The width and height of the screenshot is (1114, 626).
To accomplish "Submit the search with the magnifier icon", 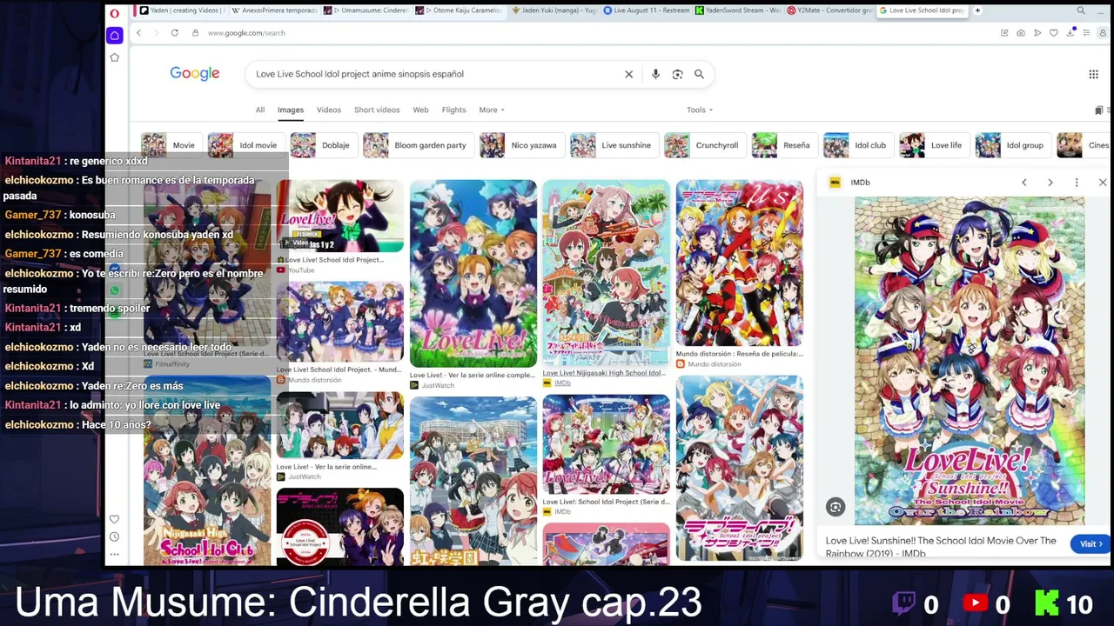I will point(699,74).
